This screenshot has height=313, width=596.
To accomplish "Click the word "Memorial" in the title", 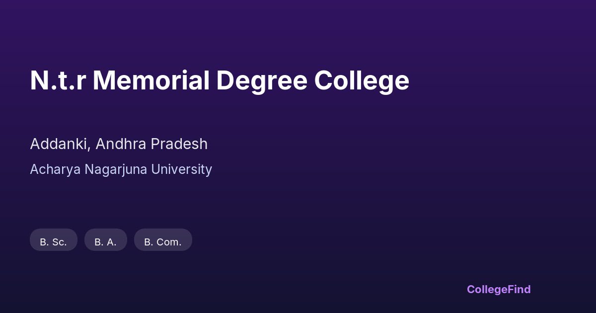I will click(x=151, y=80).
